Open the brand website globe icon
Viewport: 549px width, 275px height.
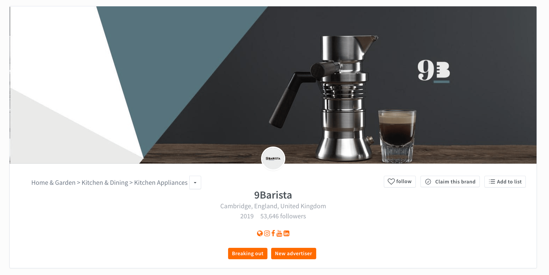point(260,233)
